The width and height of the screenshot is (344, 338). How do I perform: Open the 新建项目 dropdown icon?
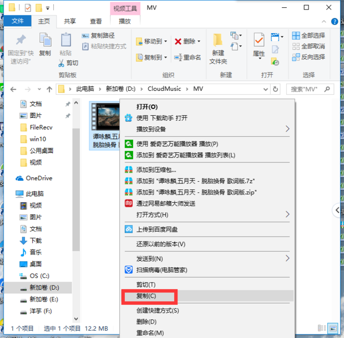coord(236,35)
